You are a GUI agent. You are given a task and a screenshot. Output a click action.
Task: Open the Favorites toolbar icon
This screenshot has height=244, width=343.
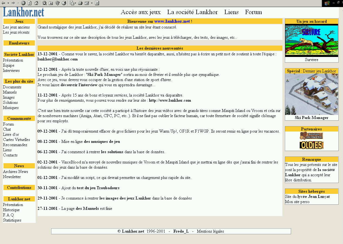[51, 3]
